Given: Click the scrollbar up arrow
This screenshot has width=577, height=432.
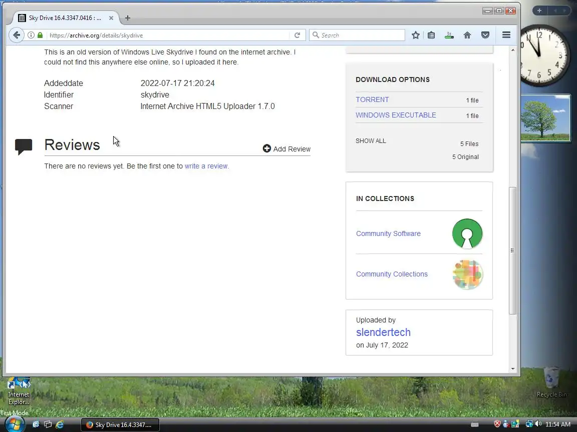Looking at the screenshot, I should pyautogui.click(x=512, y=50).
